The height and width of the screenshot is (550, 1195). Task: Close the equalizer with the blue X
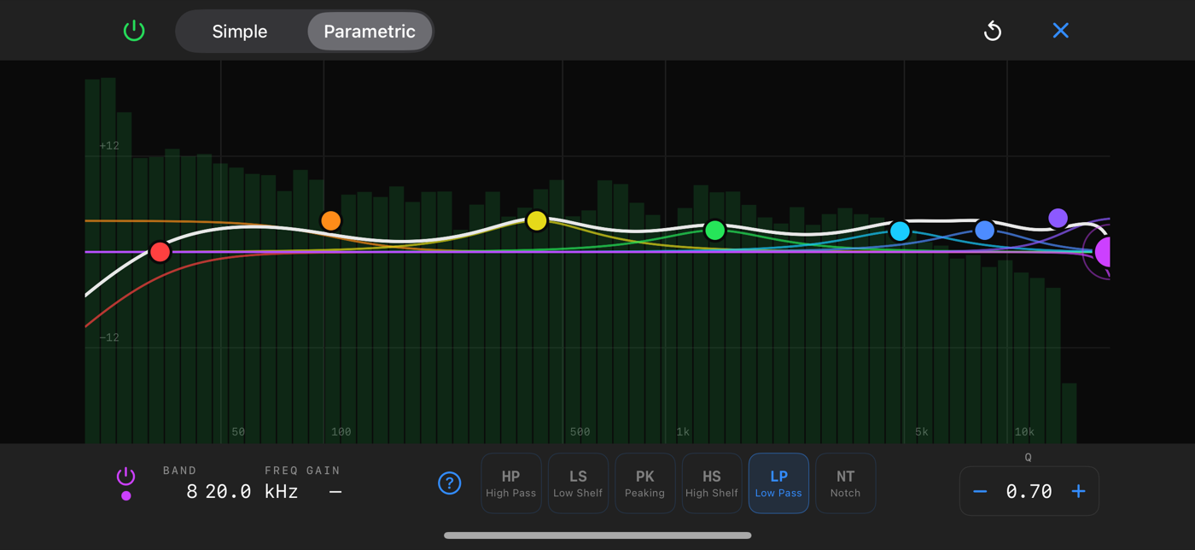(1061, 31)
